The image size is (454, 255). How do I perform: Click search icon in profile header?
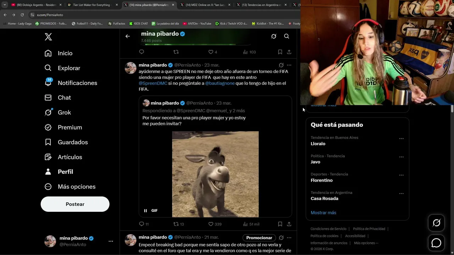pos(287,36)
